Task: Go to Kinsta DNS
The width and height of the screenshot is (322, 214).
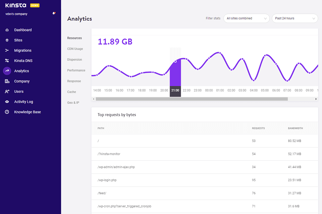Action: 23,61
